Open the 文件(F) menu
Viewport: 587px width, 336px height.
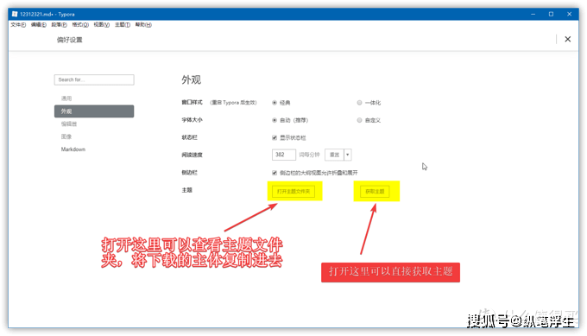pyautogui.click(x=18, y=25)
